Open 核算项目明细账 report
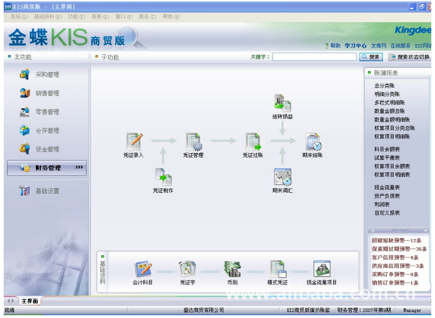 click(392, 136)
